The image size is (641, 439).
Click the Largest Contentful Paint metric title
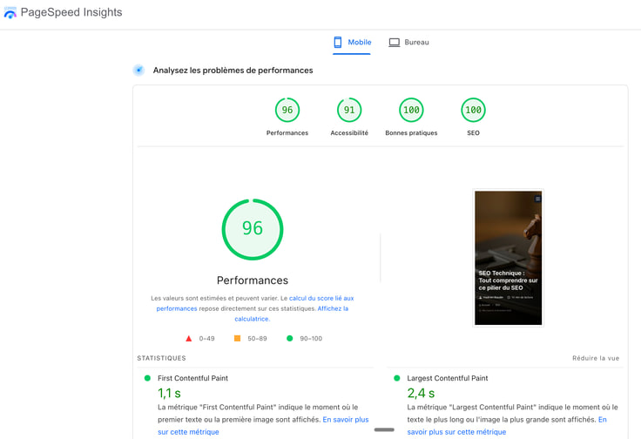(448, 378)
